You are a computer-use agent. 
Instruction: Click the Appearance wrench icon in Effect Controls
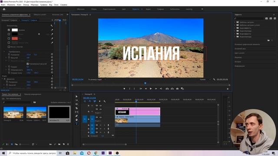pyautogui.click(x=52, y=26)
